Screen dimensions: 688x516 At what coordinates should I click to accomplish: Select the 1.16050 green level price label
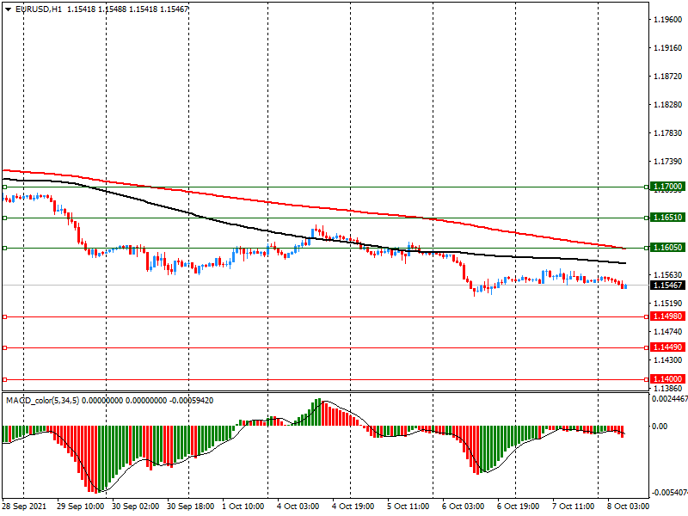pyautogui.click(x=667, y=248)
